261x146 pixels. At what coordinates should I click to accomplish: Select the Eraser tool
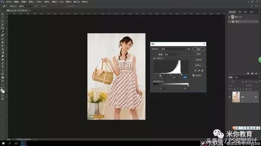click(2, 49)
